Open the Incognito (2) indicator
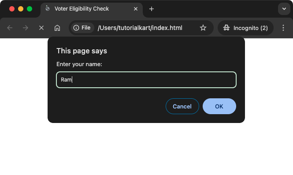The image size is (293, 175). [245, 28]
